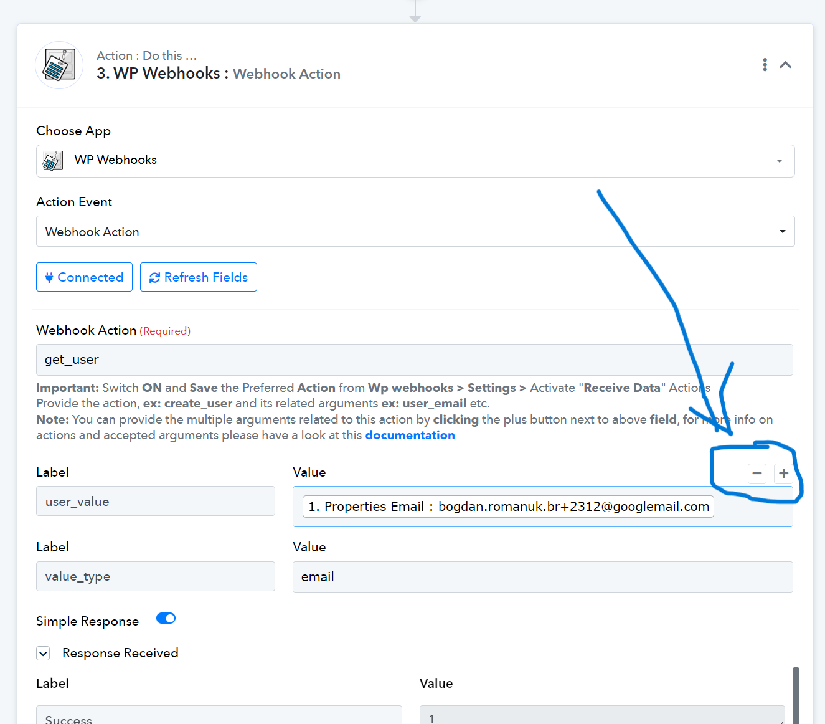Click the response value field showing 1
Screen dimensions: 825x724
[x=602, y=715]
